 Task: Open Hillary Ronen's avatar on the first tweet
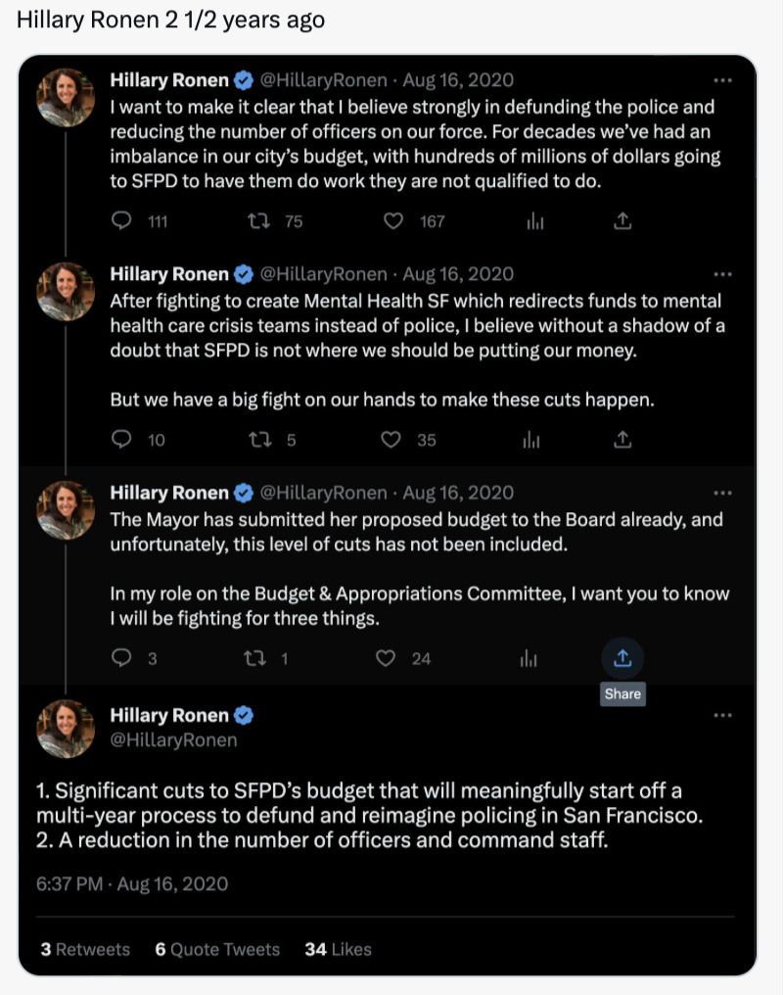point(66,97)
